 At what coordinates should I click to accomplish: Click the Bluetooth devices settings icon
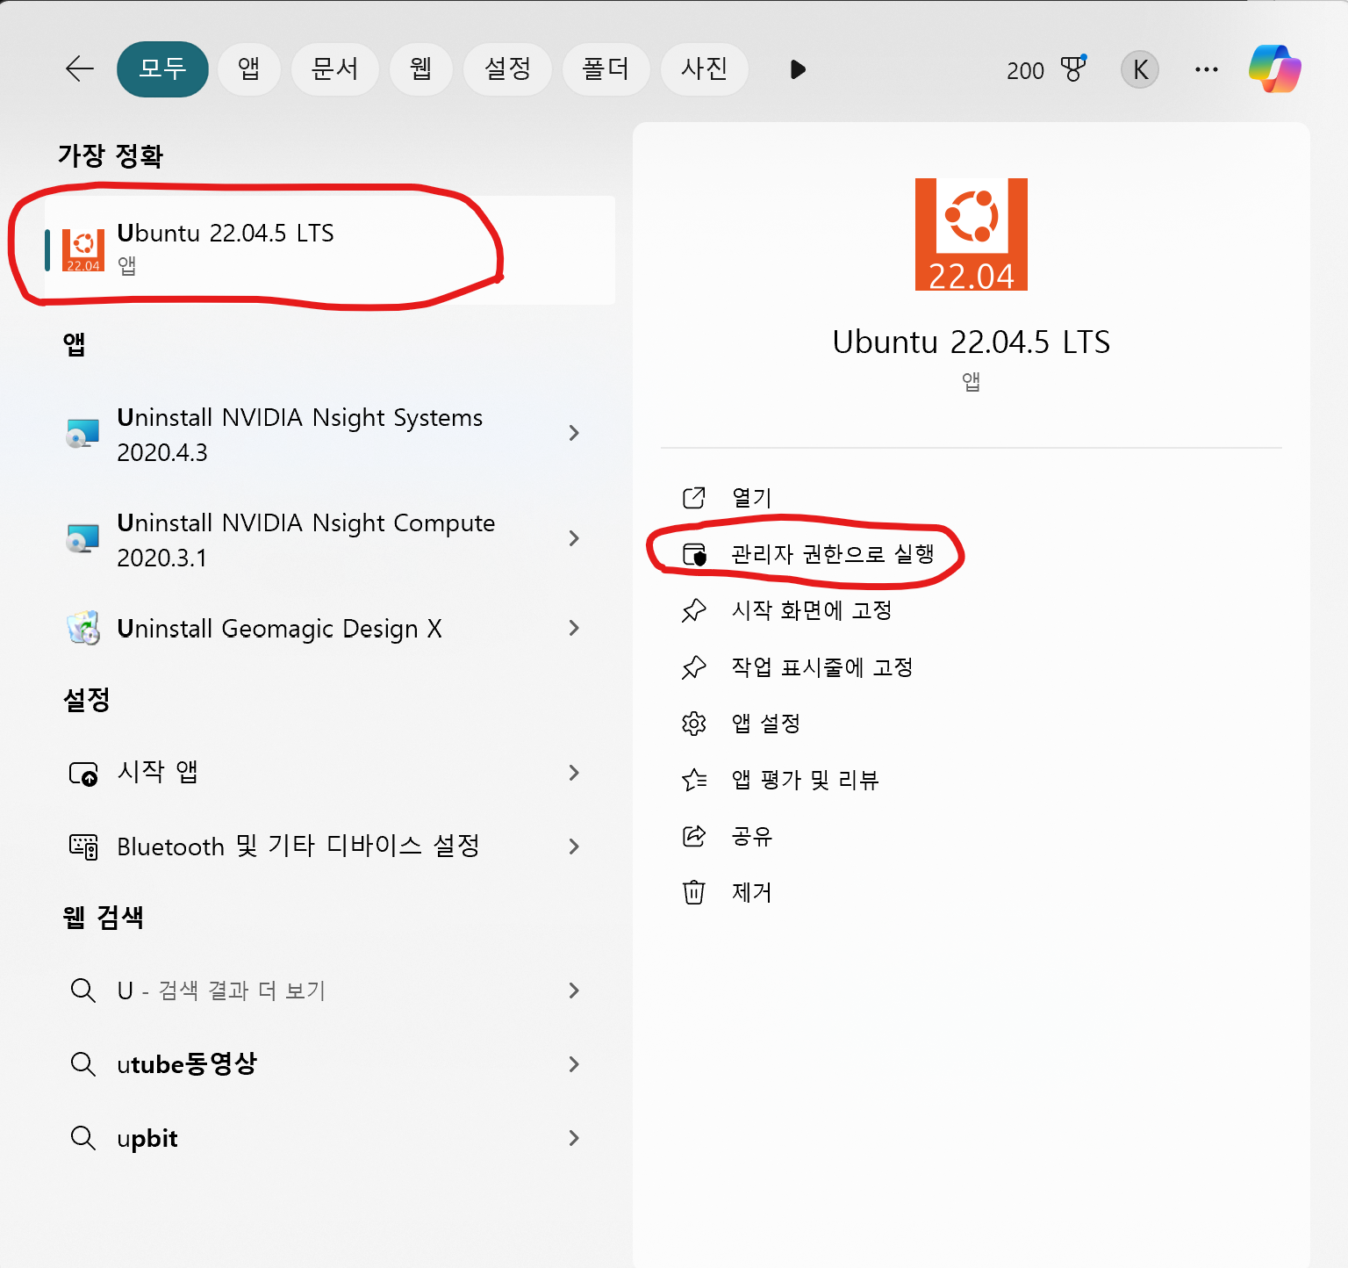click(x=83, y=847)
